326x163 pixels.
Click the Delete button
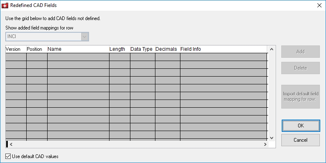(301, 68)
